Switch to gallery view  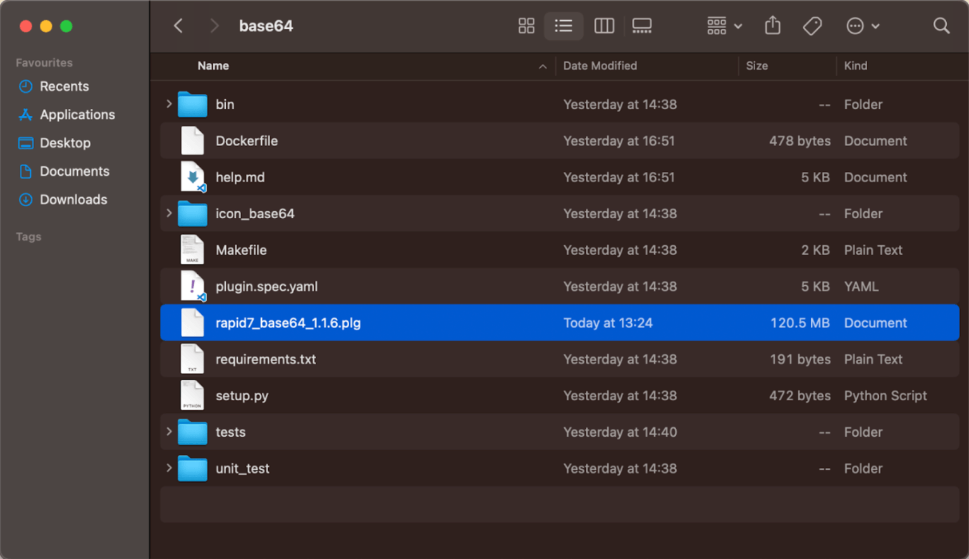pyautogui.click(x=641, y=26)
